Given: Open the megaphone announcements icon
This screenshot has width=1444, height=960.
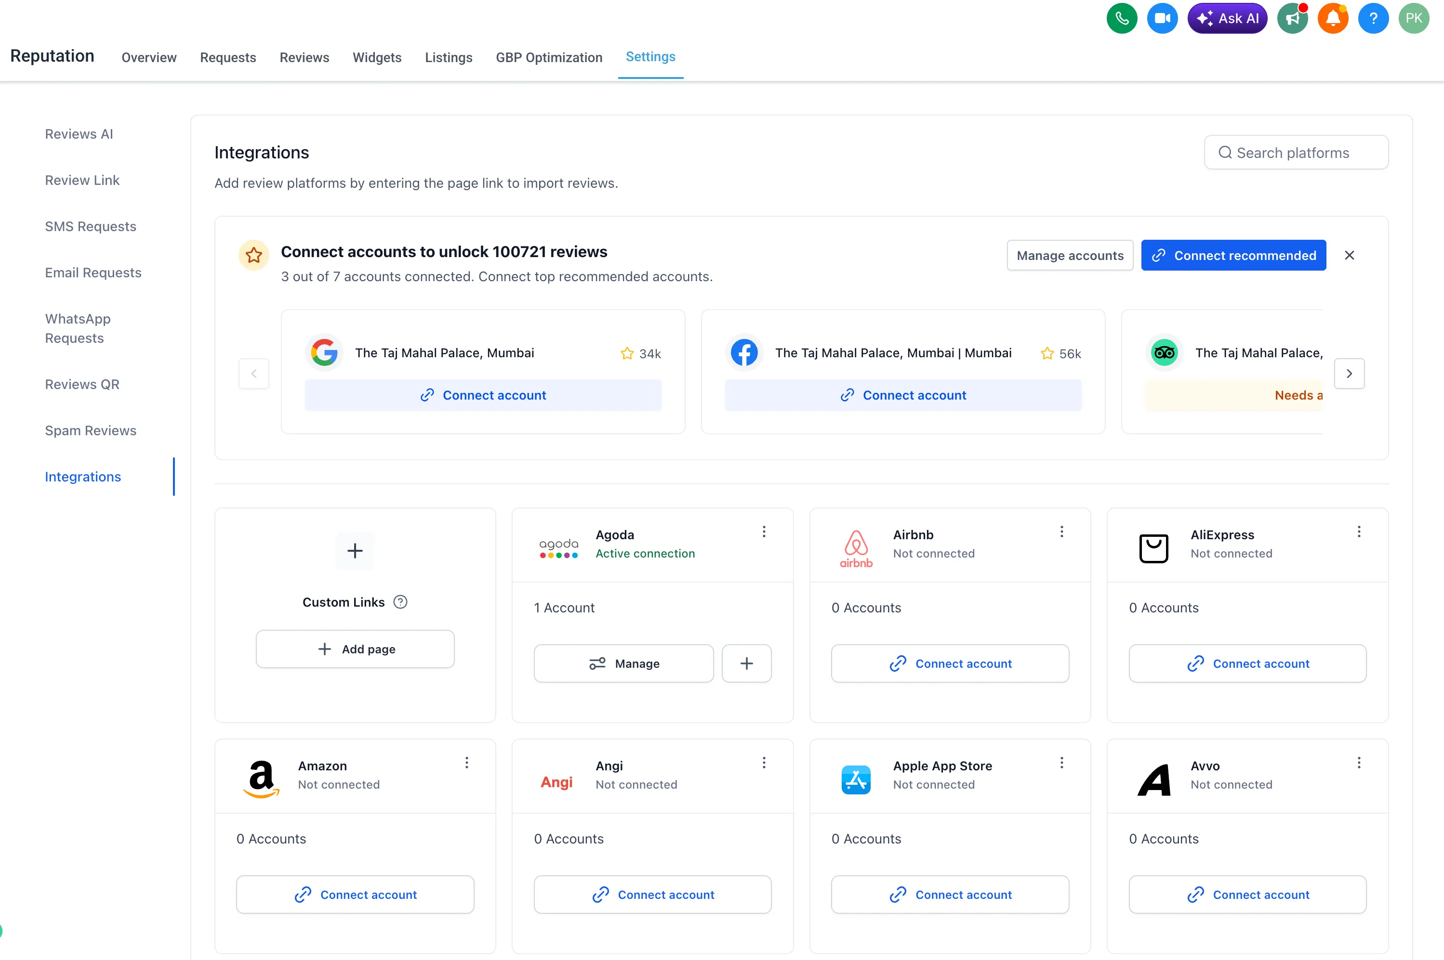Looking at the screenshot, I should click(1293, 18).
